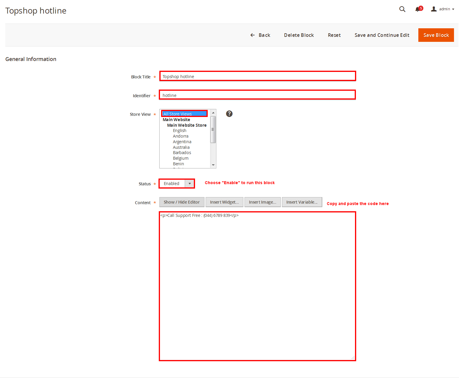Open the admin search magnifier icon

point(402,9)
